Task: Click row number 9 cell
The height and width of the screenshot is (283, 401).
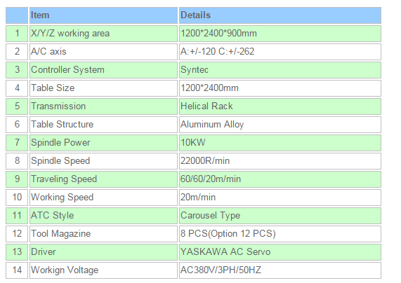Action: click(x=17, y=179)
